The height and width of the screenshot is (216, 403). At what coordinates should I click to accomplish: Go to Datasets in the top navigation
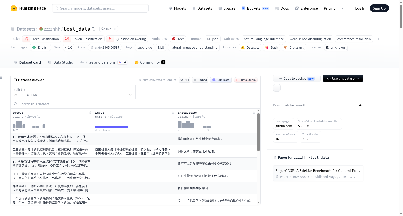[202, 8]
